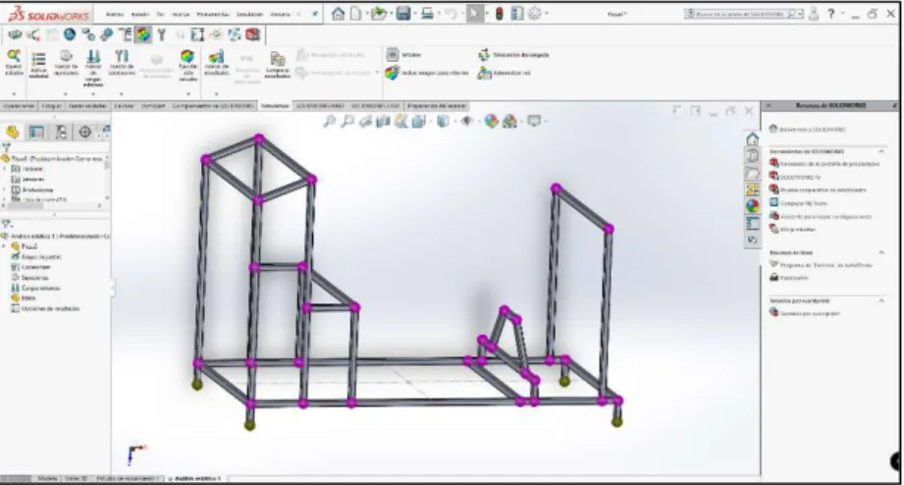
Task: Toggle the Simulation add-in icon in toolbar
Action: [142, 35]
